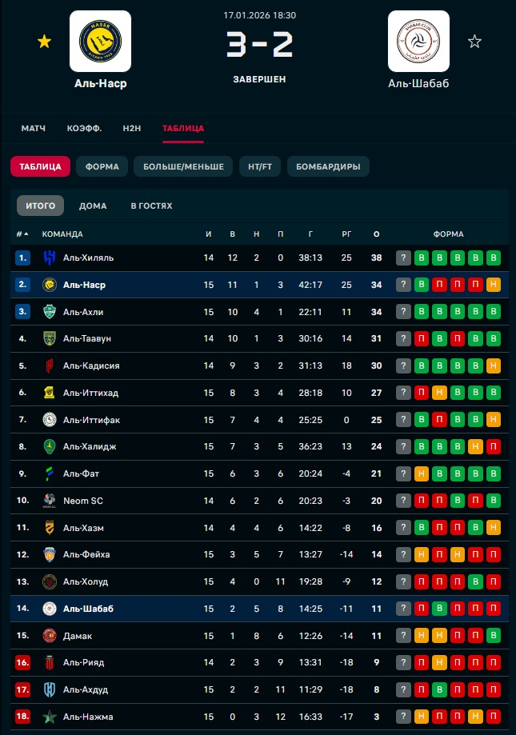
Task: Click the Аль-Нажма team crest icon
Action: tap(49, 717)
